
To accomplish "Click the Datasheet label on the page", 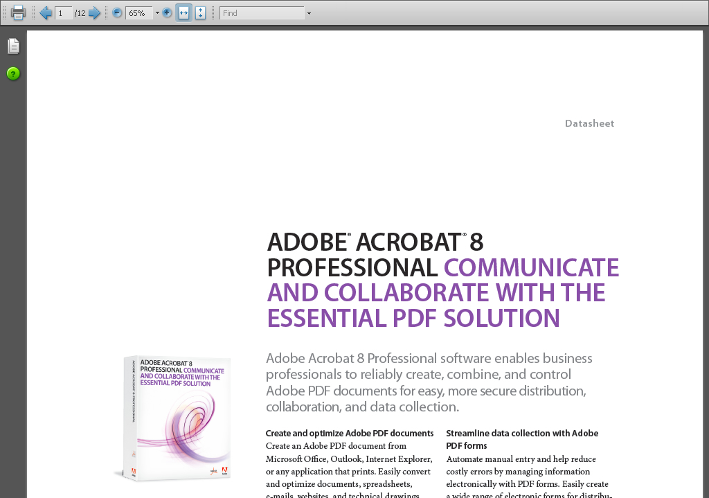I will 589,124.
